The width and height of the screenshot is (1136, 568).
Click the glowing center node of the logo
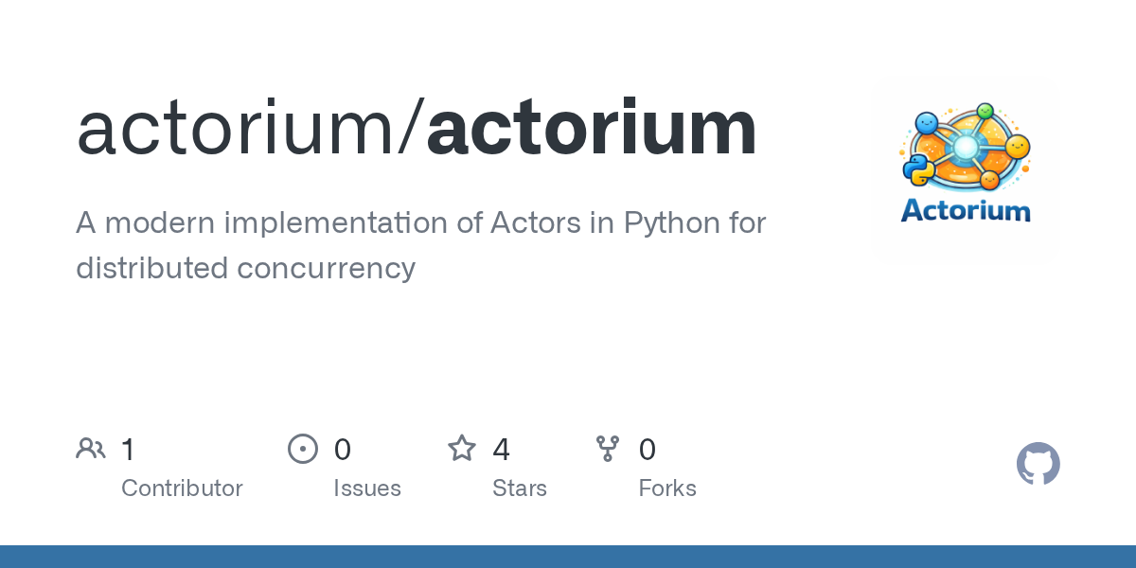[965, 147]
